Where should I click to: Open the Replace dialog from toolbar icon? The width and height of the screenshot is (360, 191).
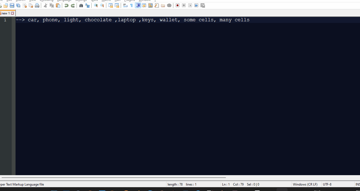(x=87, y=5)
